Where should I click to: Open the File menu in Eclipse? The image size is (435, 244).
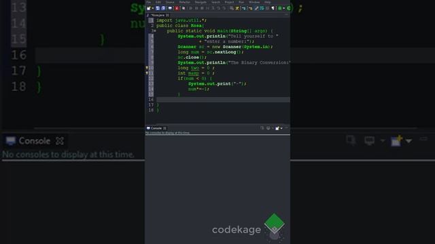(x=149, y=2)
